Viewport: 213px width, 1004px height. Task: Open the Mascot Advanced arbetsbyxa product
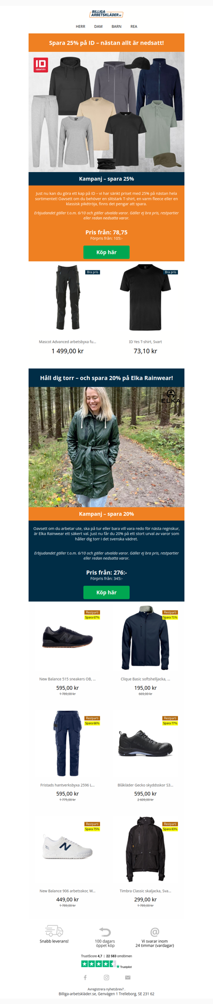(68, 342)
